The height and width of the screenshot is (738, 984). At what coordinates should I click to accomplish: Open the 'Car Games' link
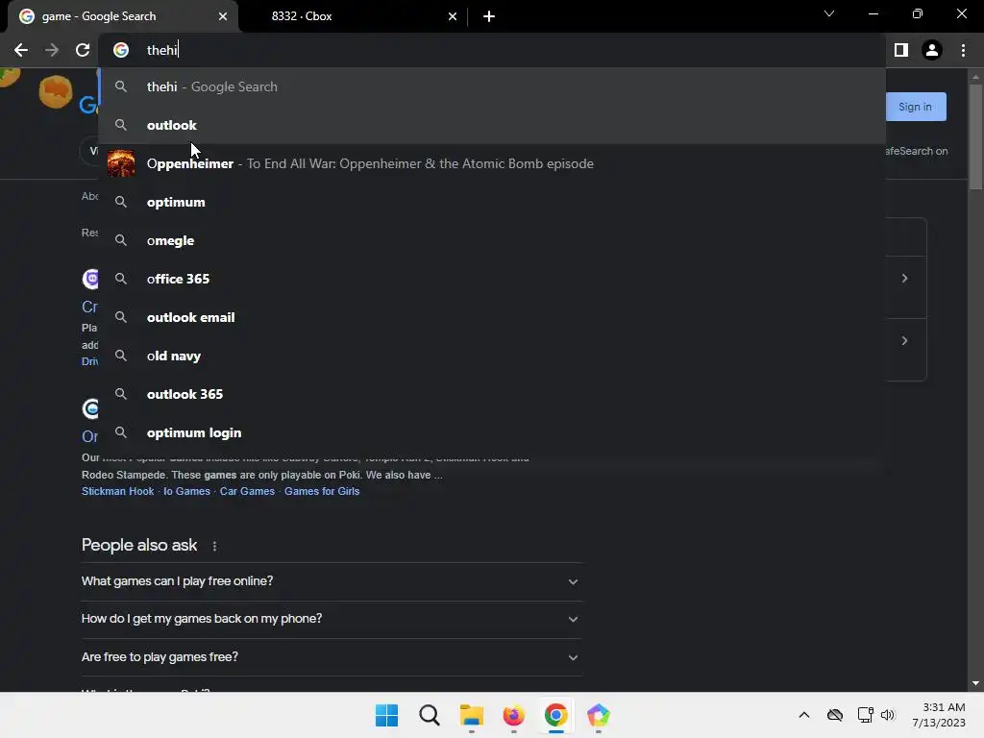pyautogui.click(x=247, y=491)
